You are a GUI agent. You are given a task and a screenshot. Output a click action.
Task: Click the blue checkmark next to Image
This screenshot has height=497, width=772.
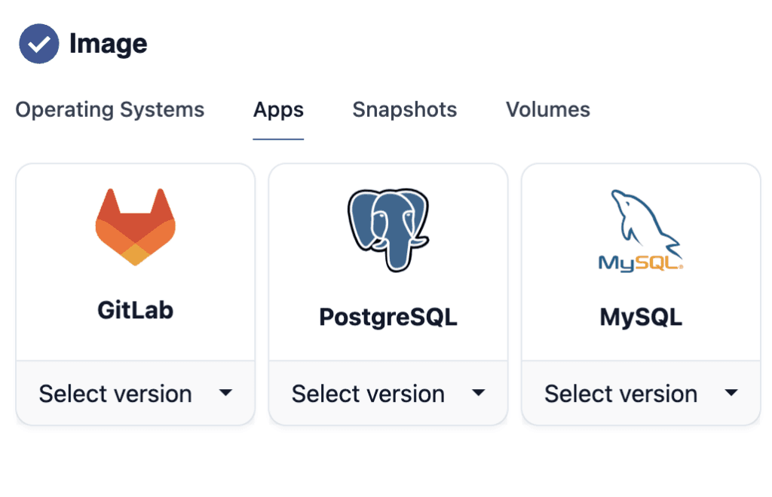point(38,44)
